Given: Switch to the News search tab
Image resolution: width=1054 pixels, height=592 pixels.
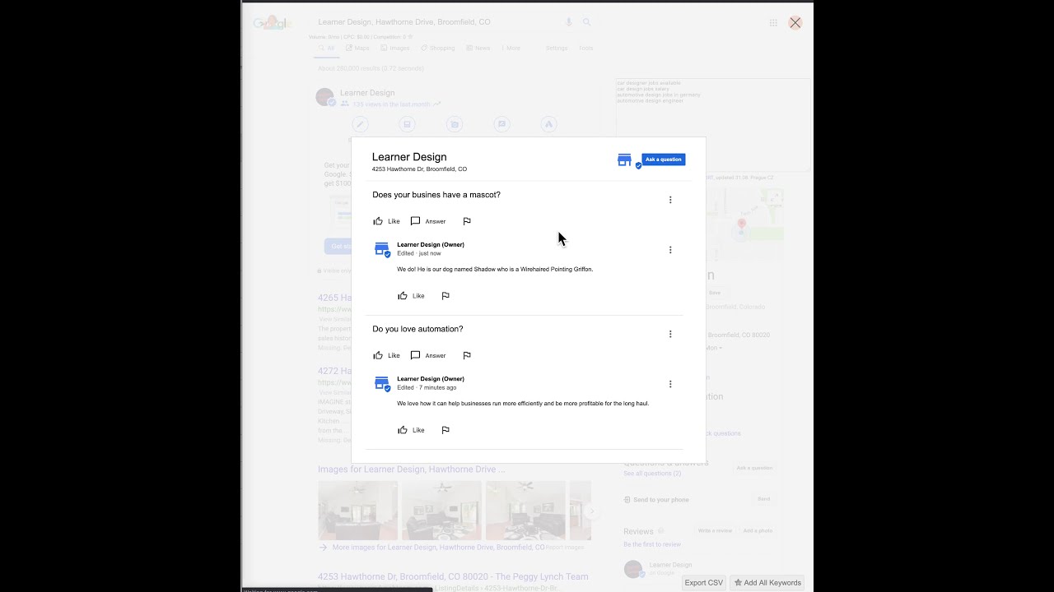Looking at the screenshot, I should click(x=478, y=49).
